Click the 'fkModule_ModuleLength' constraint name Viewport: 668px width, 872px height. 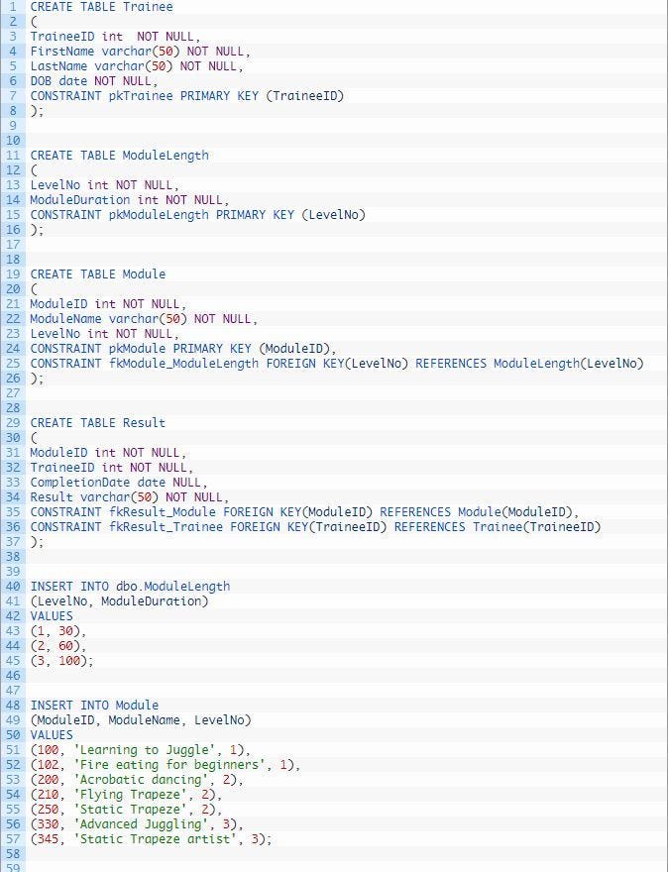coord(183,364)
